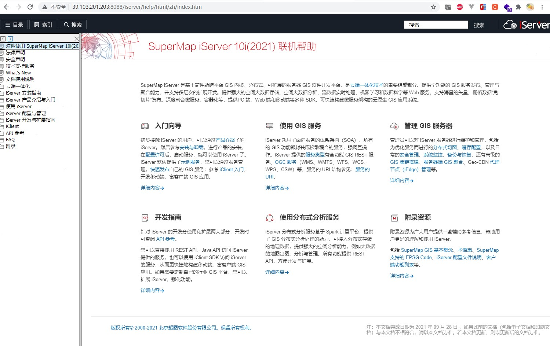Open 安全声明 in the contents tree

click(15, 59)
